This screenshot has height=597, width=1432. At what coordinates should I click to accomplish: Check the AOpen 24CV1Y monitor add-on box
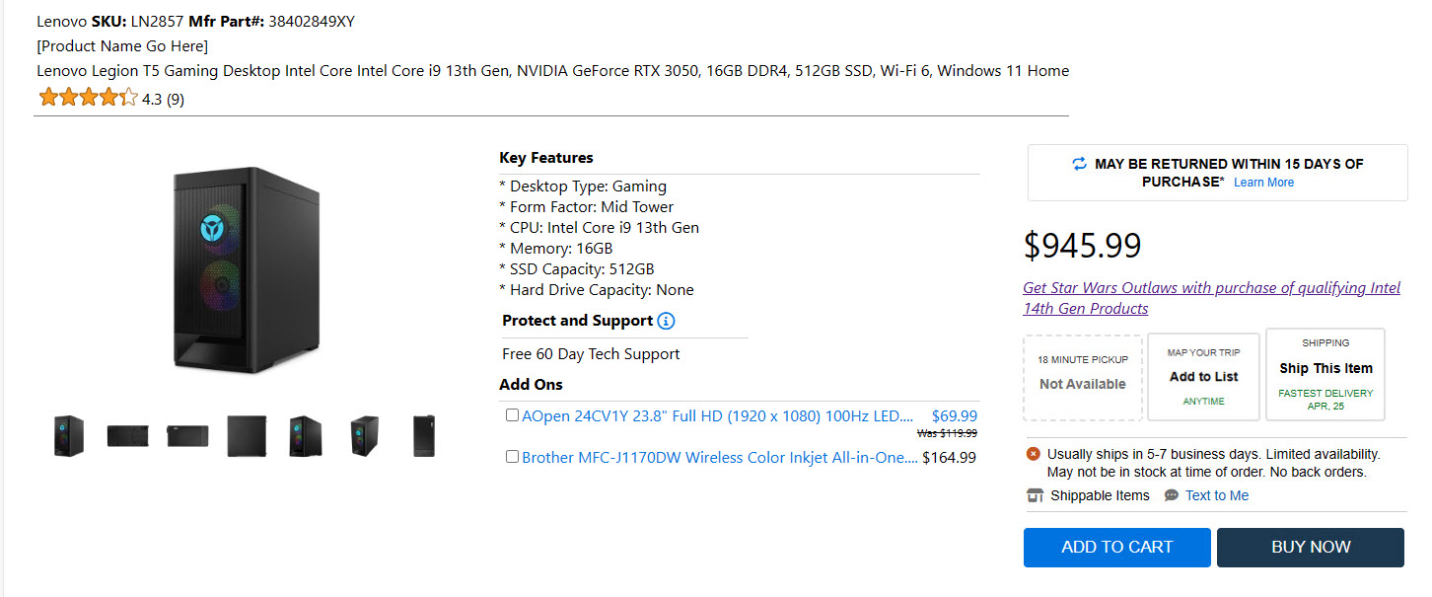coord(512,415)
